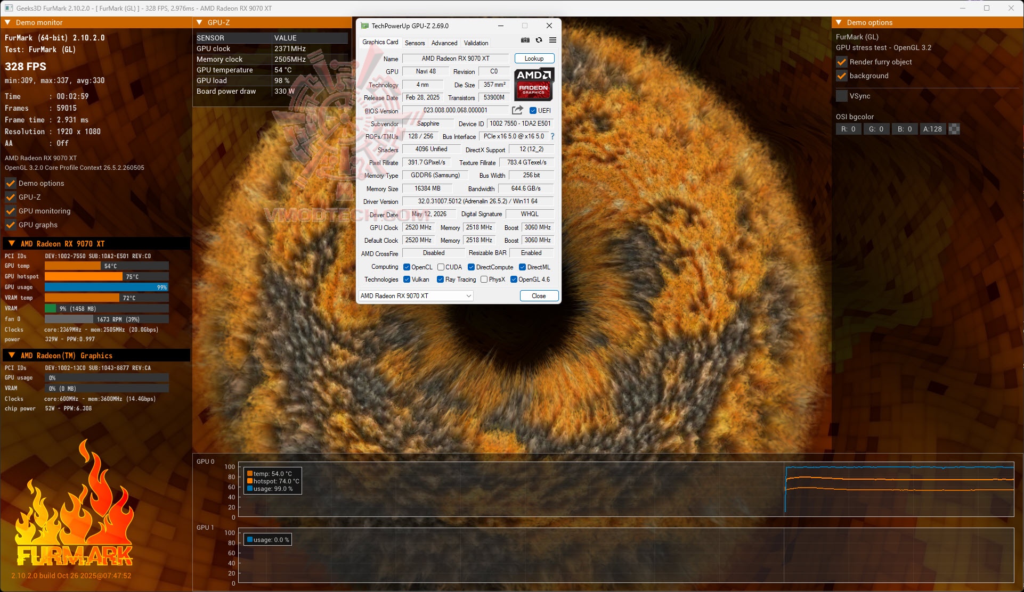This screenshot has height=592, width=1024.
Task: Collapse the GPU-Z sensor panel header
Action: 200,22
